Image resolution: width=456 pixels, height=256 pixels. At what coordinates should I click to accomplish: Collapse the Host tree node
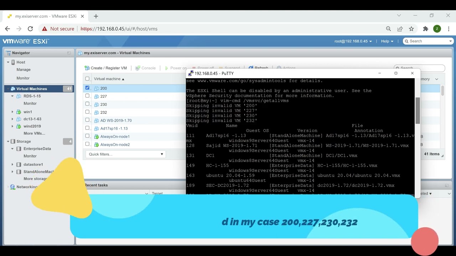coord(8,62)
